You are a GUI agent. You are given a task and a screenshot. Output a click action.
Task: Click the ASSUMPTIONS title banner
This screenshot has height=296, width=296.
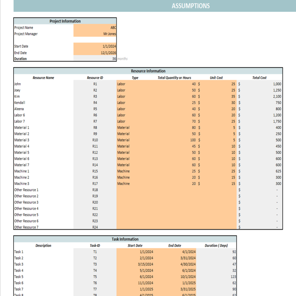(x=190, y=6)
